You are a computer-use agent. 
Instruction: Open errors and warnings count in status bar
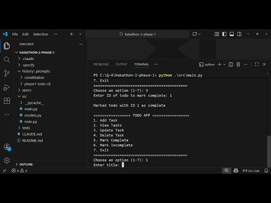click(x=19, y=171)
